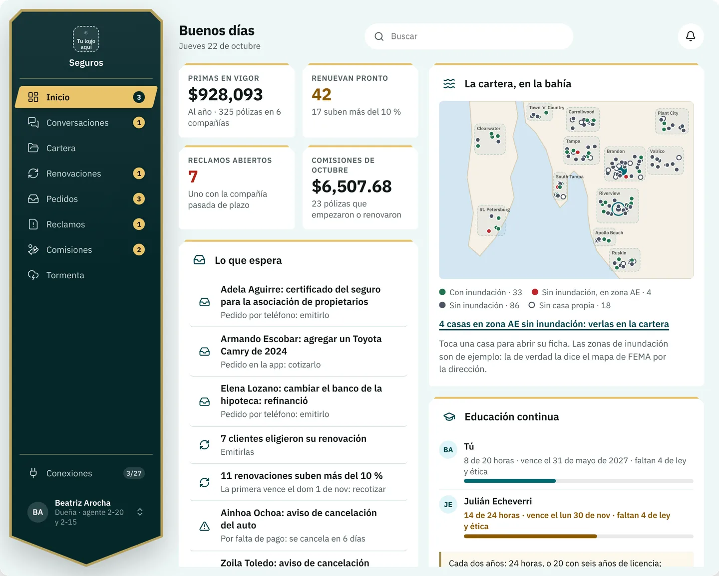Click the notification bell icon
The width and height of the screenshot is (719, 576).
[x=691, y=36]
